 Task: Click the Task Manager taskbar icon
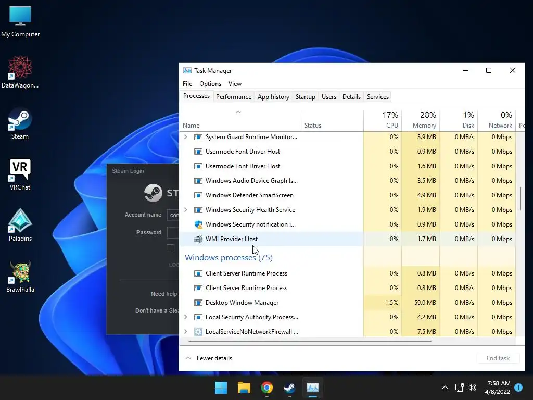coord(313,387)
